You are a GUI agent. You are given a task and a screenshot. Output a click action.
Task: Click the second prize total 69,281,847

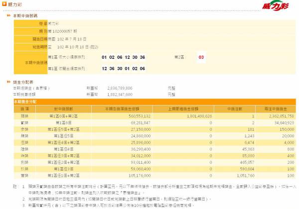[141, 123]
